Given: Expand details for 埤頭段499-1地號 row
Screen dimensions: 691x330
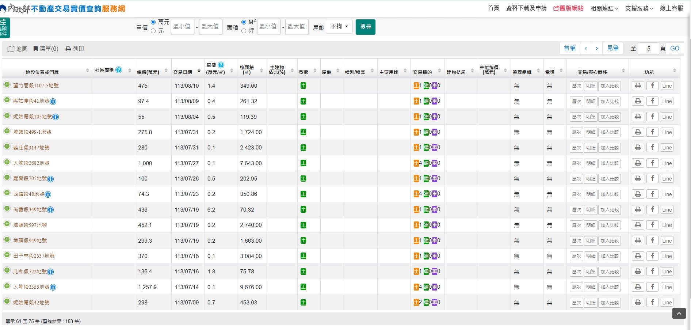Looking at the screenshot, I should click(7, 131).
